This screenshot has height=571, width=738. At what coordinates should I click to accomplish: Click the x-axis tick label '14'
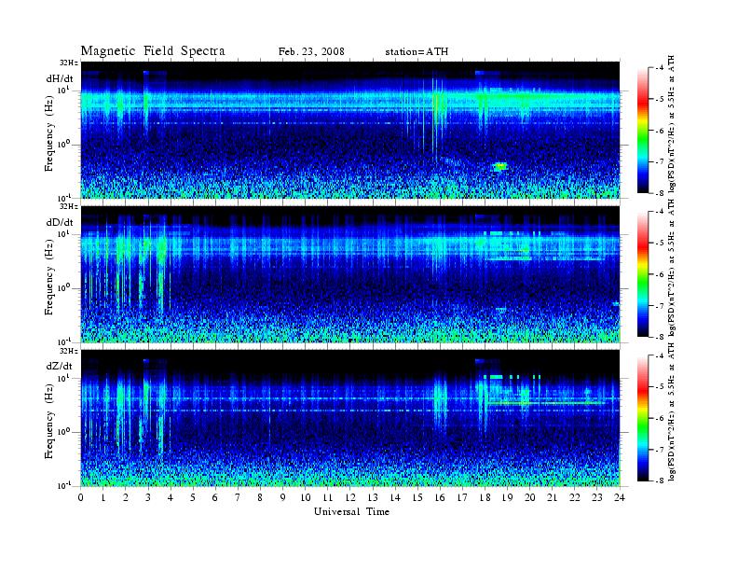395,497
